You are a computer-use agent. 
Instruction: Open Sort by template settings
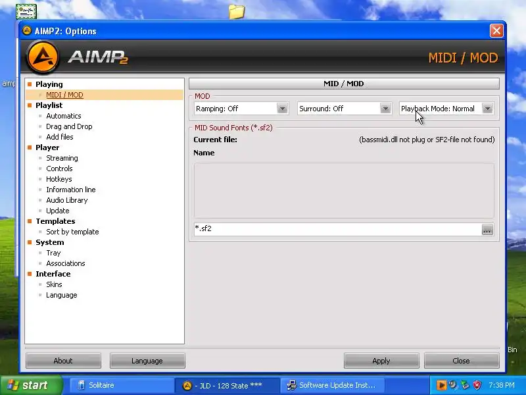[72, 232]
